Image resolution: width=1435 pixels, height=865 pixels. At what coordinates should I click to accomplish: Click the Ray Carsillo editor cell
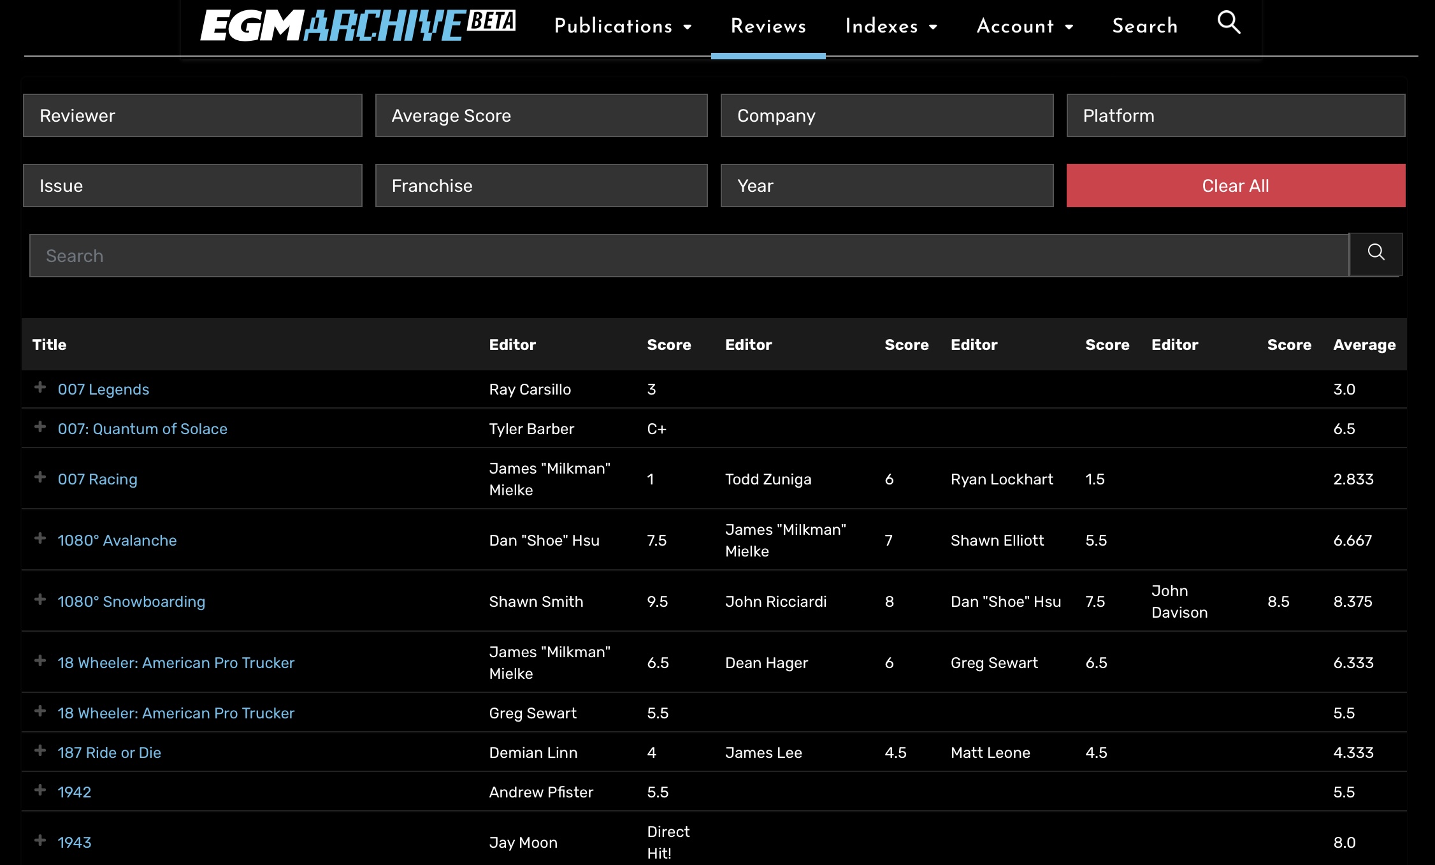(x=530, y=389)
